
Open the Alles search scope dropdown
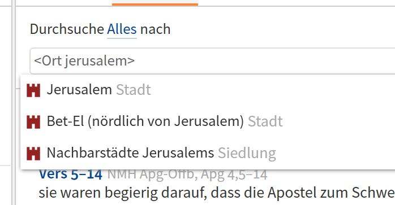[x=122, y=29]
